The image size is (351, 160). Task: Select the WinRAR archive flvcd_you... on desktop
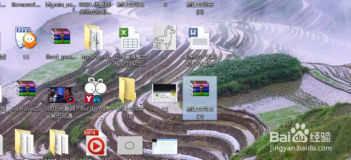pos(61,36)
